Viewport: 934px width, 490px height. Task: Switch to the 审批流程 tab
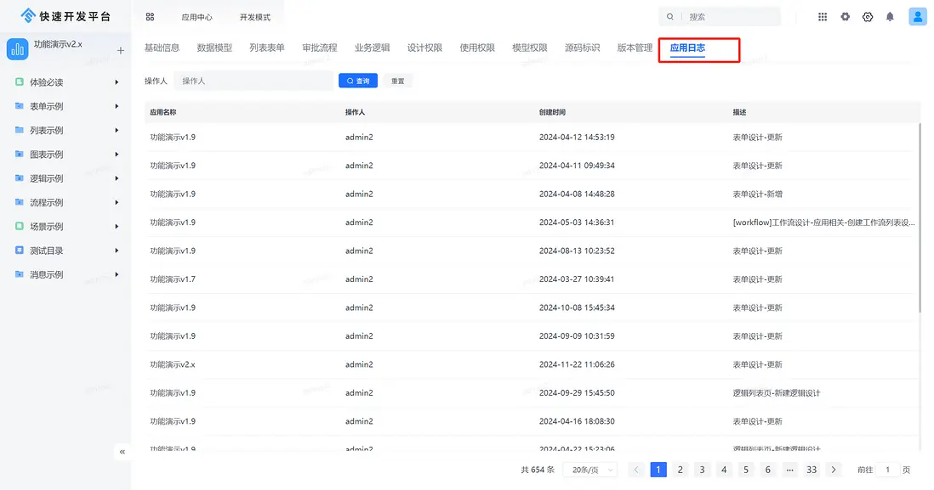click(x=319, y=48)
